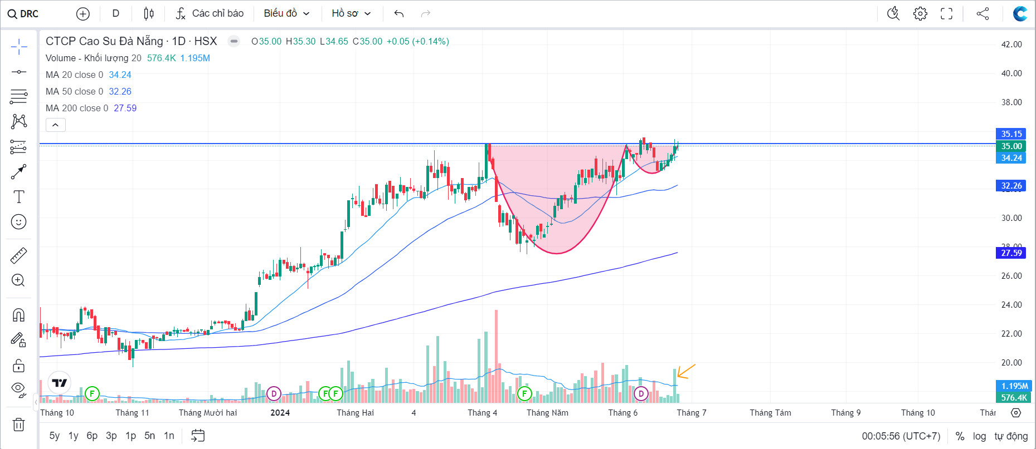
Task: Switch to the 1y time range
Action: click(x=73, y=436)
